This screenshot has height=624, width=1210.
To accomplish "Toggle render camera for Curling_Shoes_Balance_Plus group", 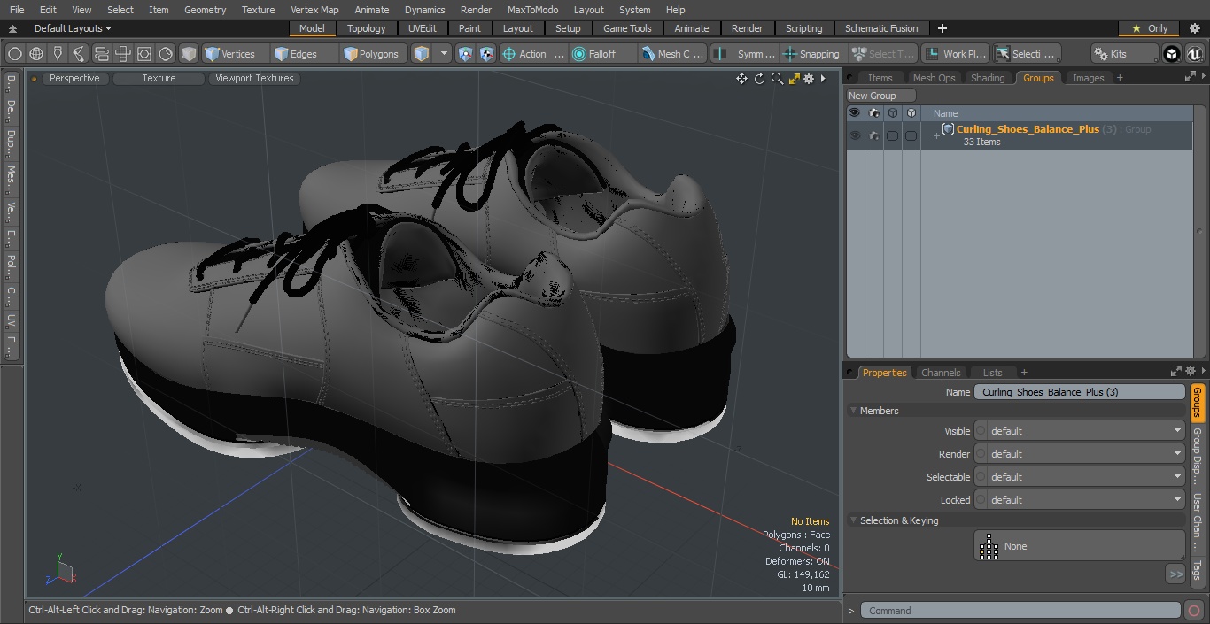I will tap(874, 135).
